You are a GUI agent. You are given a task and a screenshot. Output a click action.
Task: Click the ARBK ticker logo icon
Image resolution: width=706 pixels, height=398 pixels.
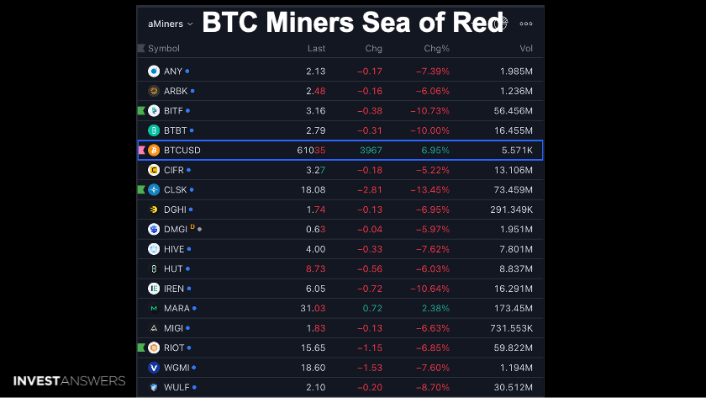pos(154,91)
